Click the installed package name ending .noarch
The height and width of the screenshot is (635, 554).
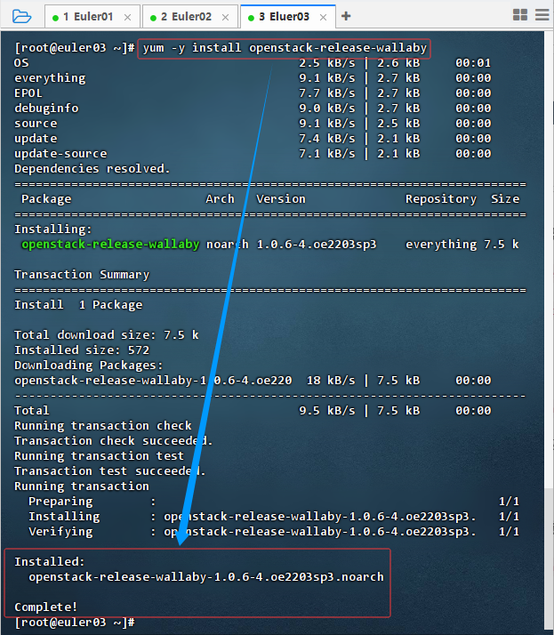click(x=206, y=576)
